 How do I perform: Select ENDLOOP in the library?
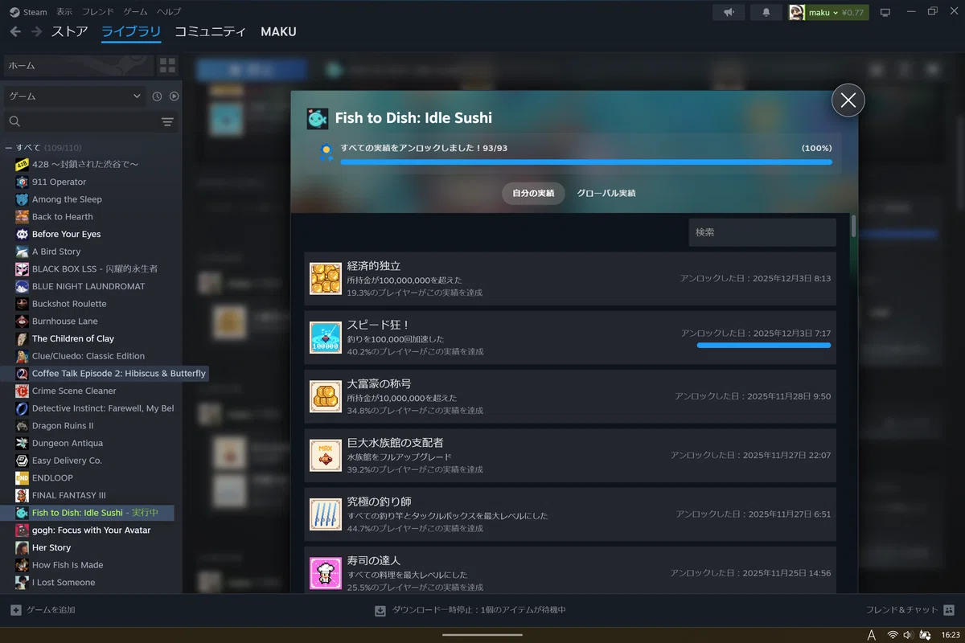pos(52,478)
